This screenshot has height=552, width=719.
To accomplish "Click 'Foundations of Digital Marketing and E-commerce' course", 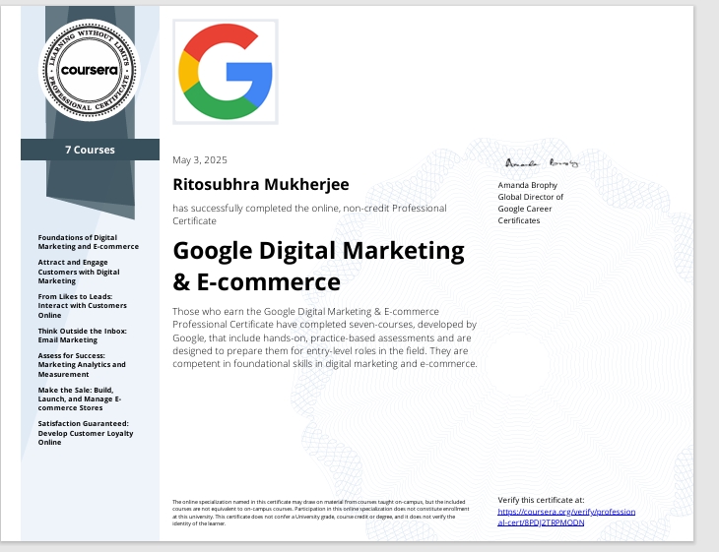I will [x=89, y=242].
